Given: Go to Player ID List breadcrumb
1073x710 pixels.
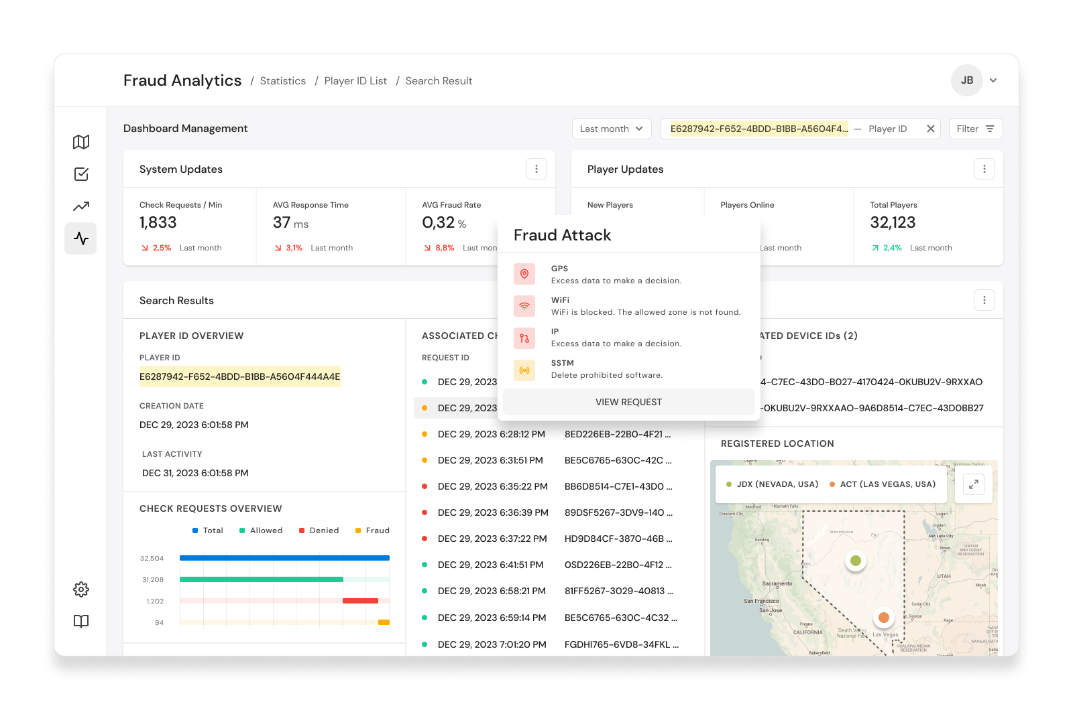Looking at the screenshot, I should [355, 81].
